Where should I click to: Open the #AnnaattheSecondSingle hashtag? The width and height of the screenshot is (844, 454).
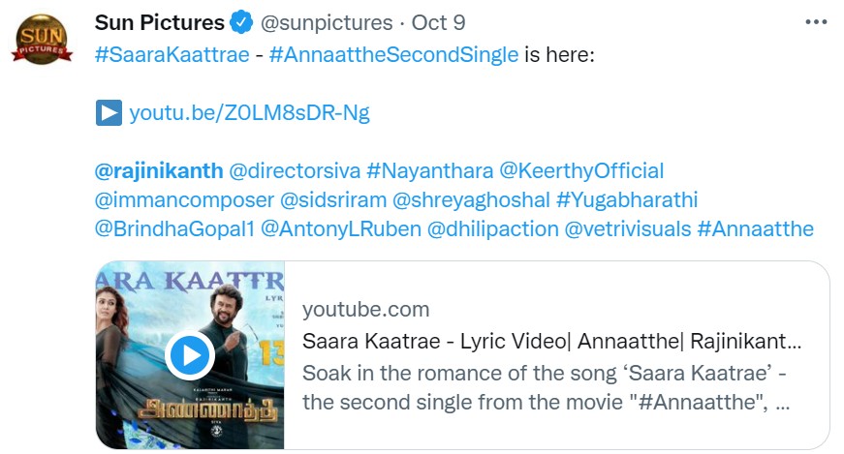pyautogui.click(x=393, y=55)
